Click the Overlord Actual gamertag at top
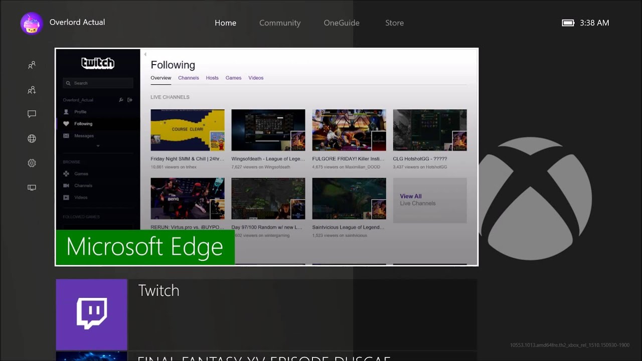This screenshot has height=361, width=642. pyautogui.click(x=77, y=22)
